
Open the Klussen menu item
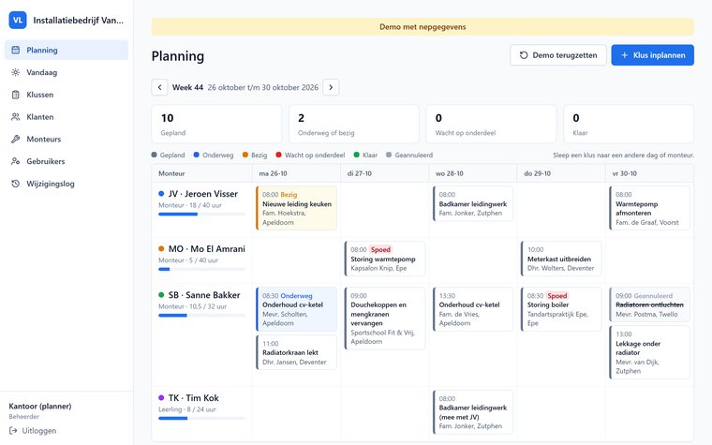pyautogui.click(x=67, y=95)
